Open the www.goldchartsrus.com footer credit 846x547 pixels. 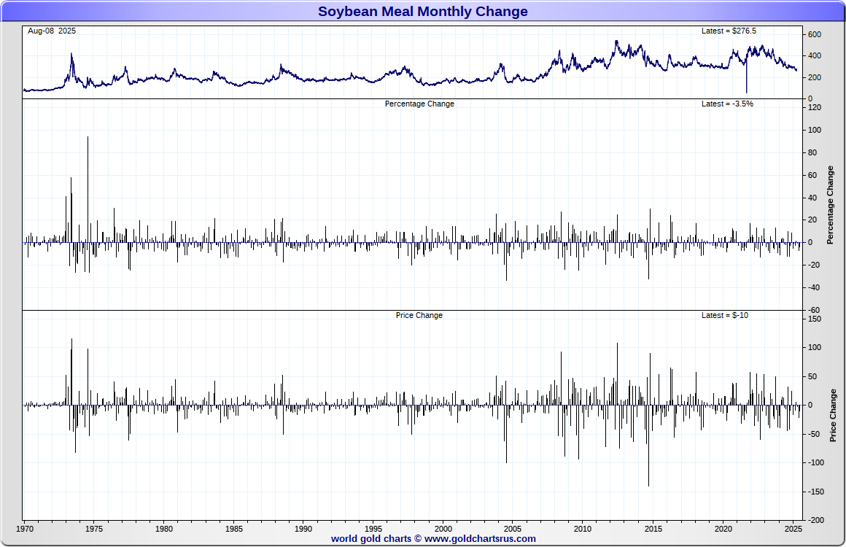[x=480, y=538]
